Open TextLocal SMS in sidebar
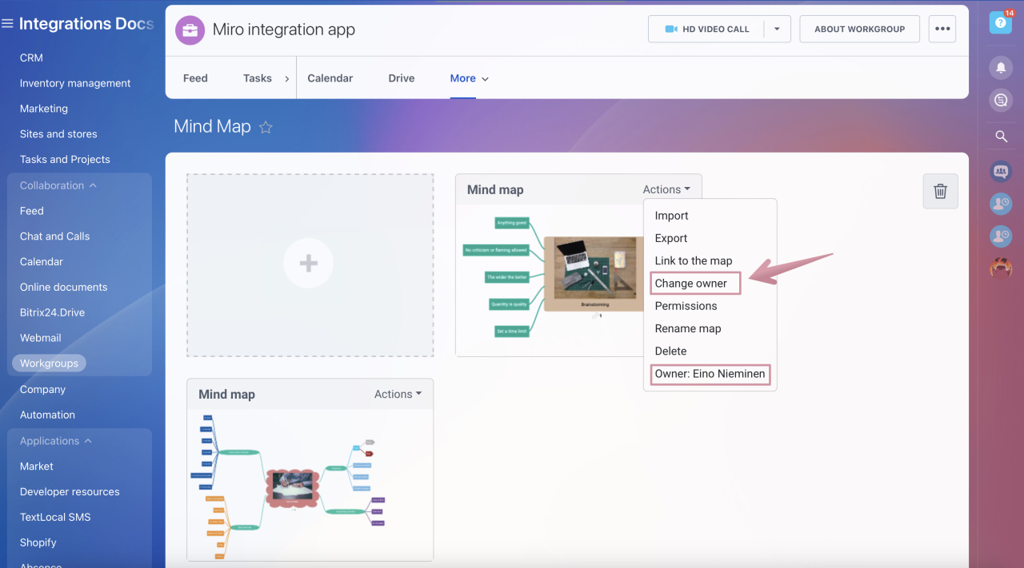The height and width of the screenshot is (568, 1024). pyautogui.click(x=55, y=518)
